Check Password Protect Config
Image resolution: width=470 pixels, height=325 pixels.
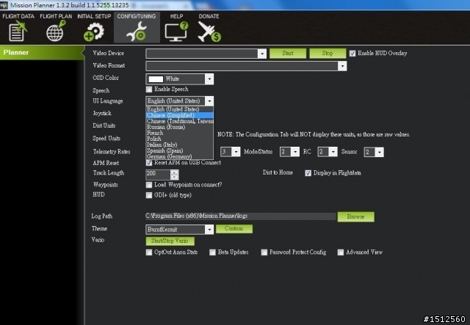[264, 252]
